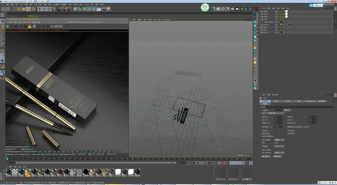This screenshot has width=337, height=185.
Task: Open Octane Live Viewer settings gear
Action: [x=25, y=27]
